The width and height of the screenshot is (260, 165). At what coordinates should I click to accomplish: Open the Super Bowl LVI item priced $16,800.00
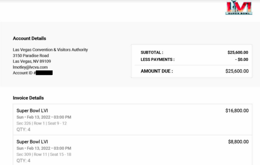point(32,110)
